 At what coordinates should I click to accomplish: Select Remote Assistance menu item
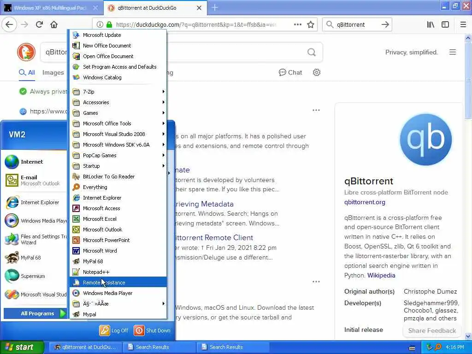[118, 283]
